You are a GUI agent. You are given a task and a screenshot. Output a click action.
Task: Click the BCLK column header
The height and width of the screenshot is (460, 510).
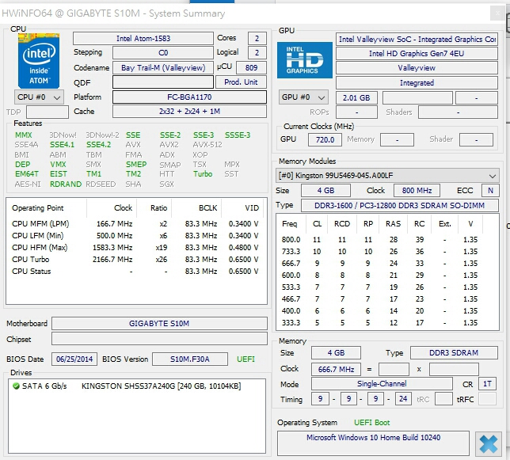click(x=196, y=208)
